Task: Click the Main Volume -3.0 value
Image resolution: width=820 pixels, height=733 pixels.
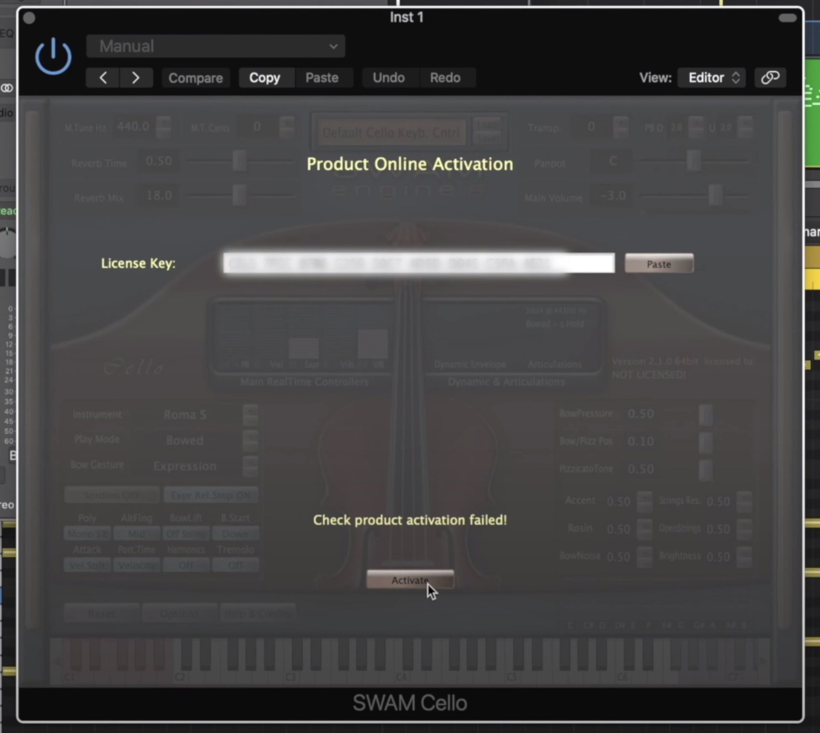Action: point(613,196)
